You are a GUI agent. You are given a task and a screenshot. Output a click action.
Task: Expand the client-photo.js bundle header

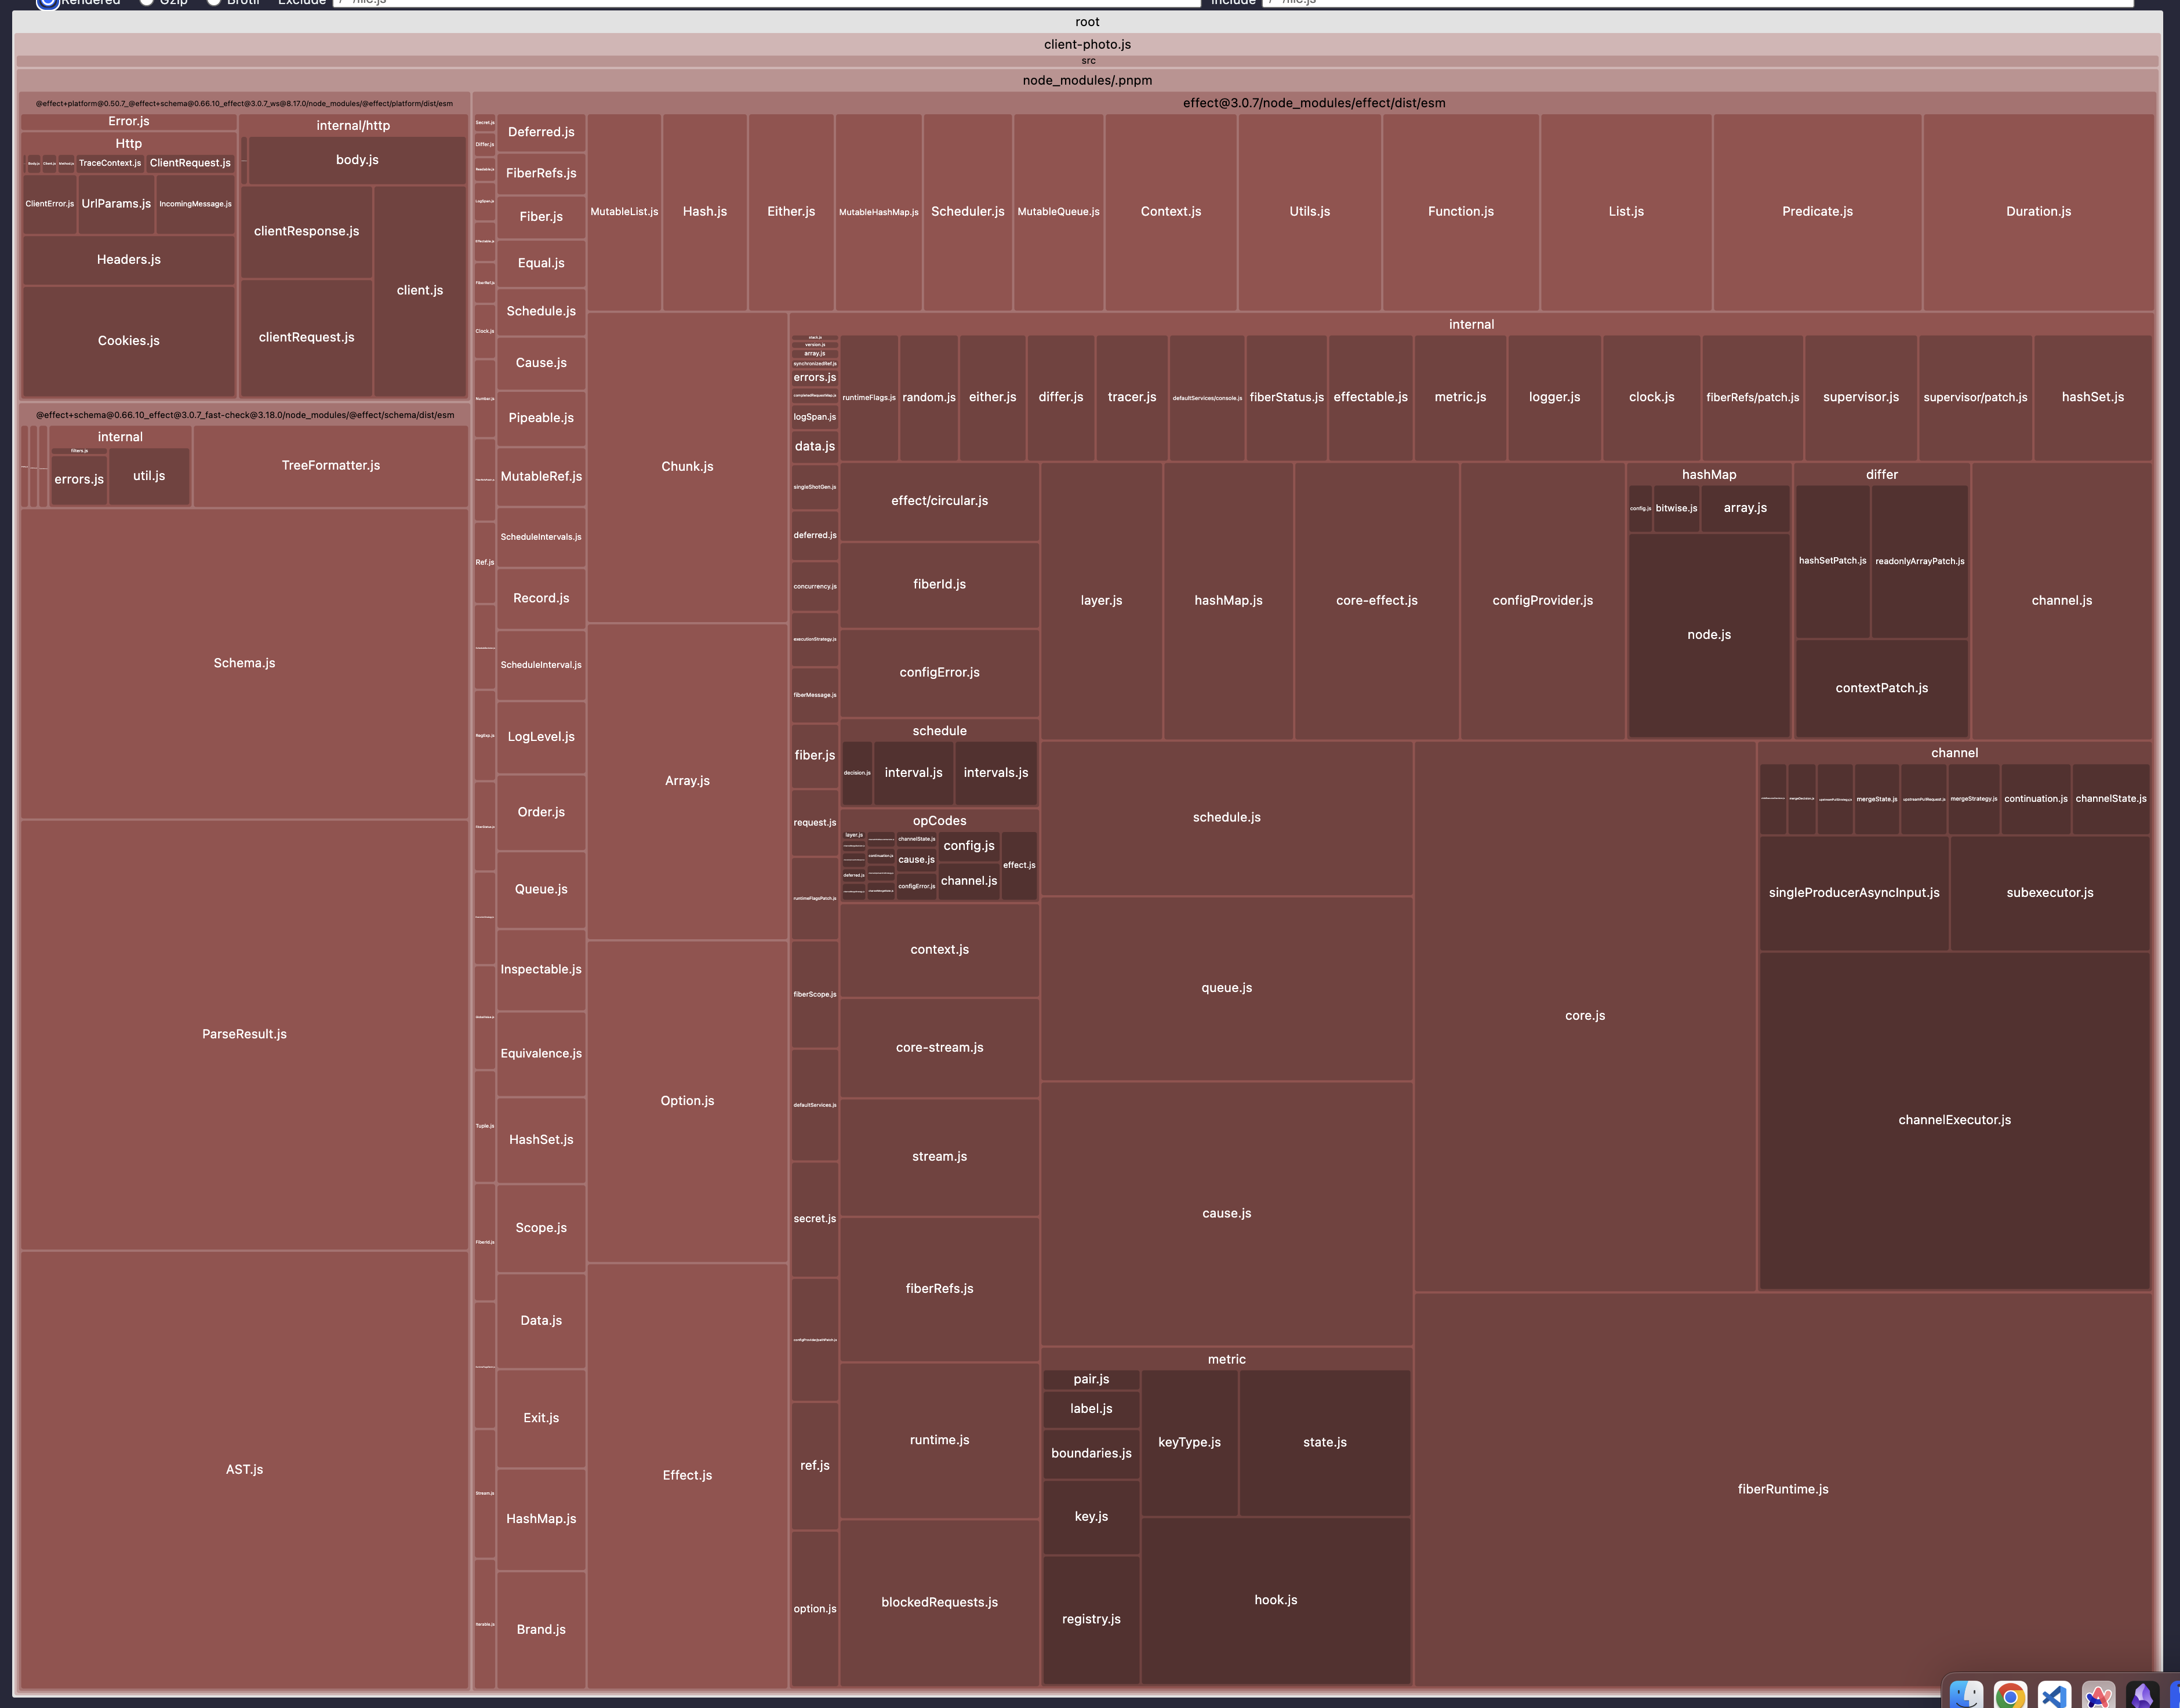(1087, 44)
